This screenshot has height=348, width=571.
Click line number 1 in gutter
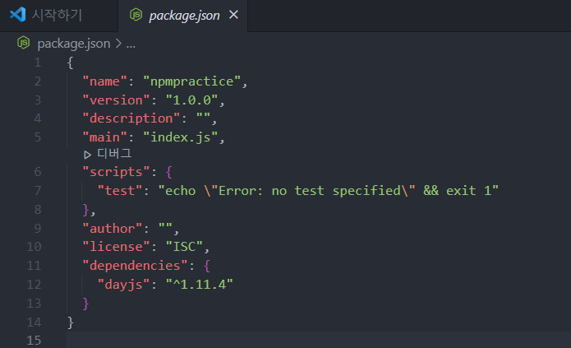[38, 63]
